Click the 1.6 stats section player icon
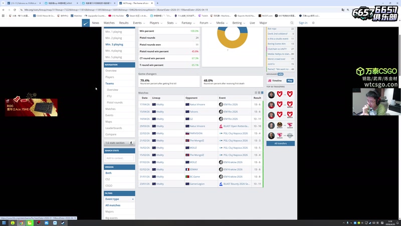Screen dimensions: 401x226 (x=131, y=143)
